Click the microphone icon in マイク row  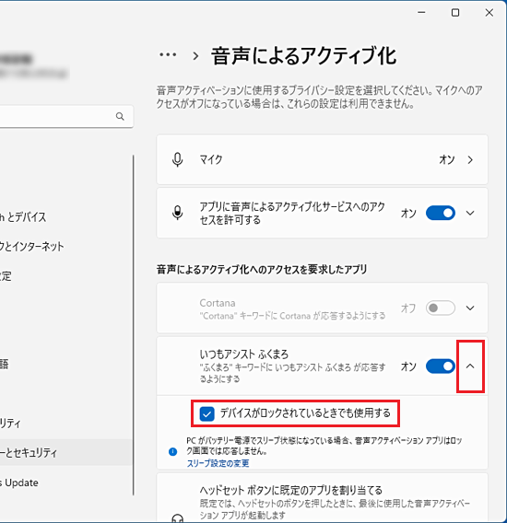pos(177,160)
